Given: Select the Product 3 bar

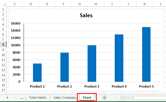Looking at the screenshot, I should pos(92,64).
